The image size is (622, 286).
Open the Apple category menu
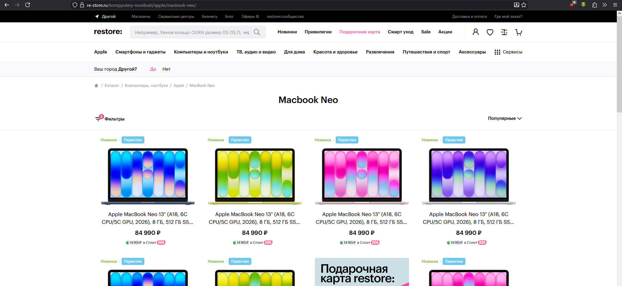[x=101, y=52]
